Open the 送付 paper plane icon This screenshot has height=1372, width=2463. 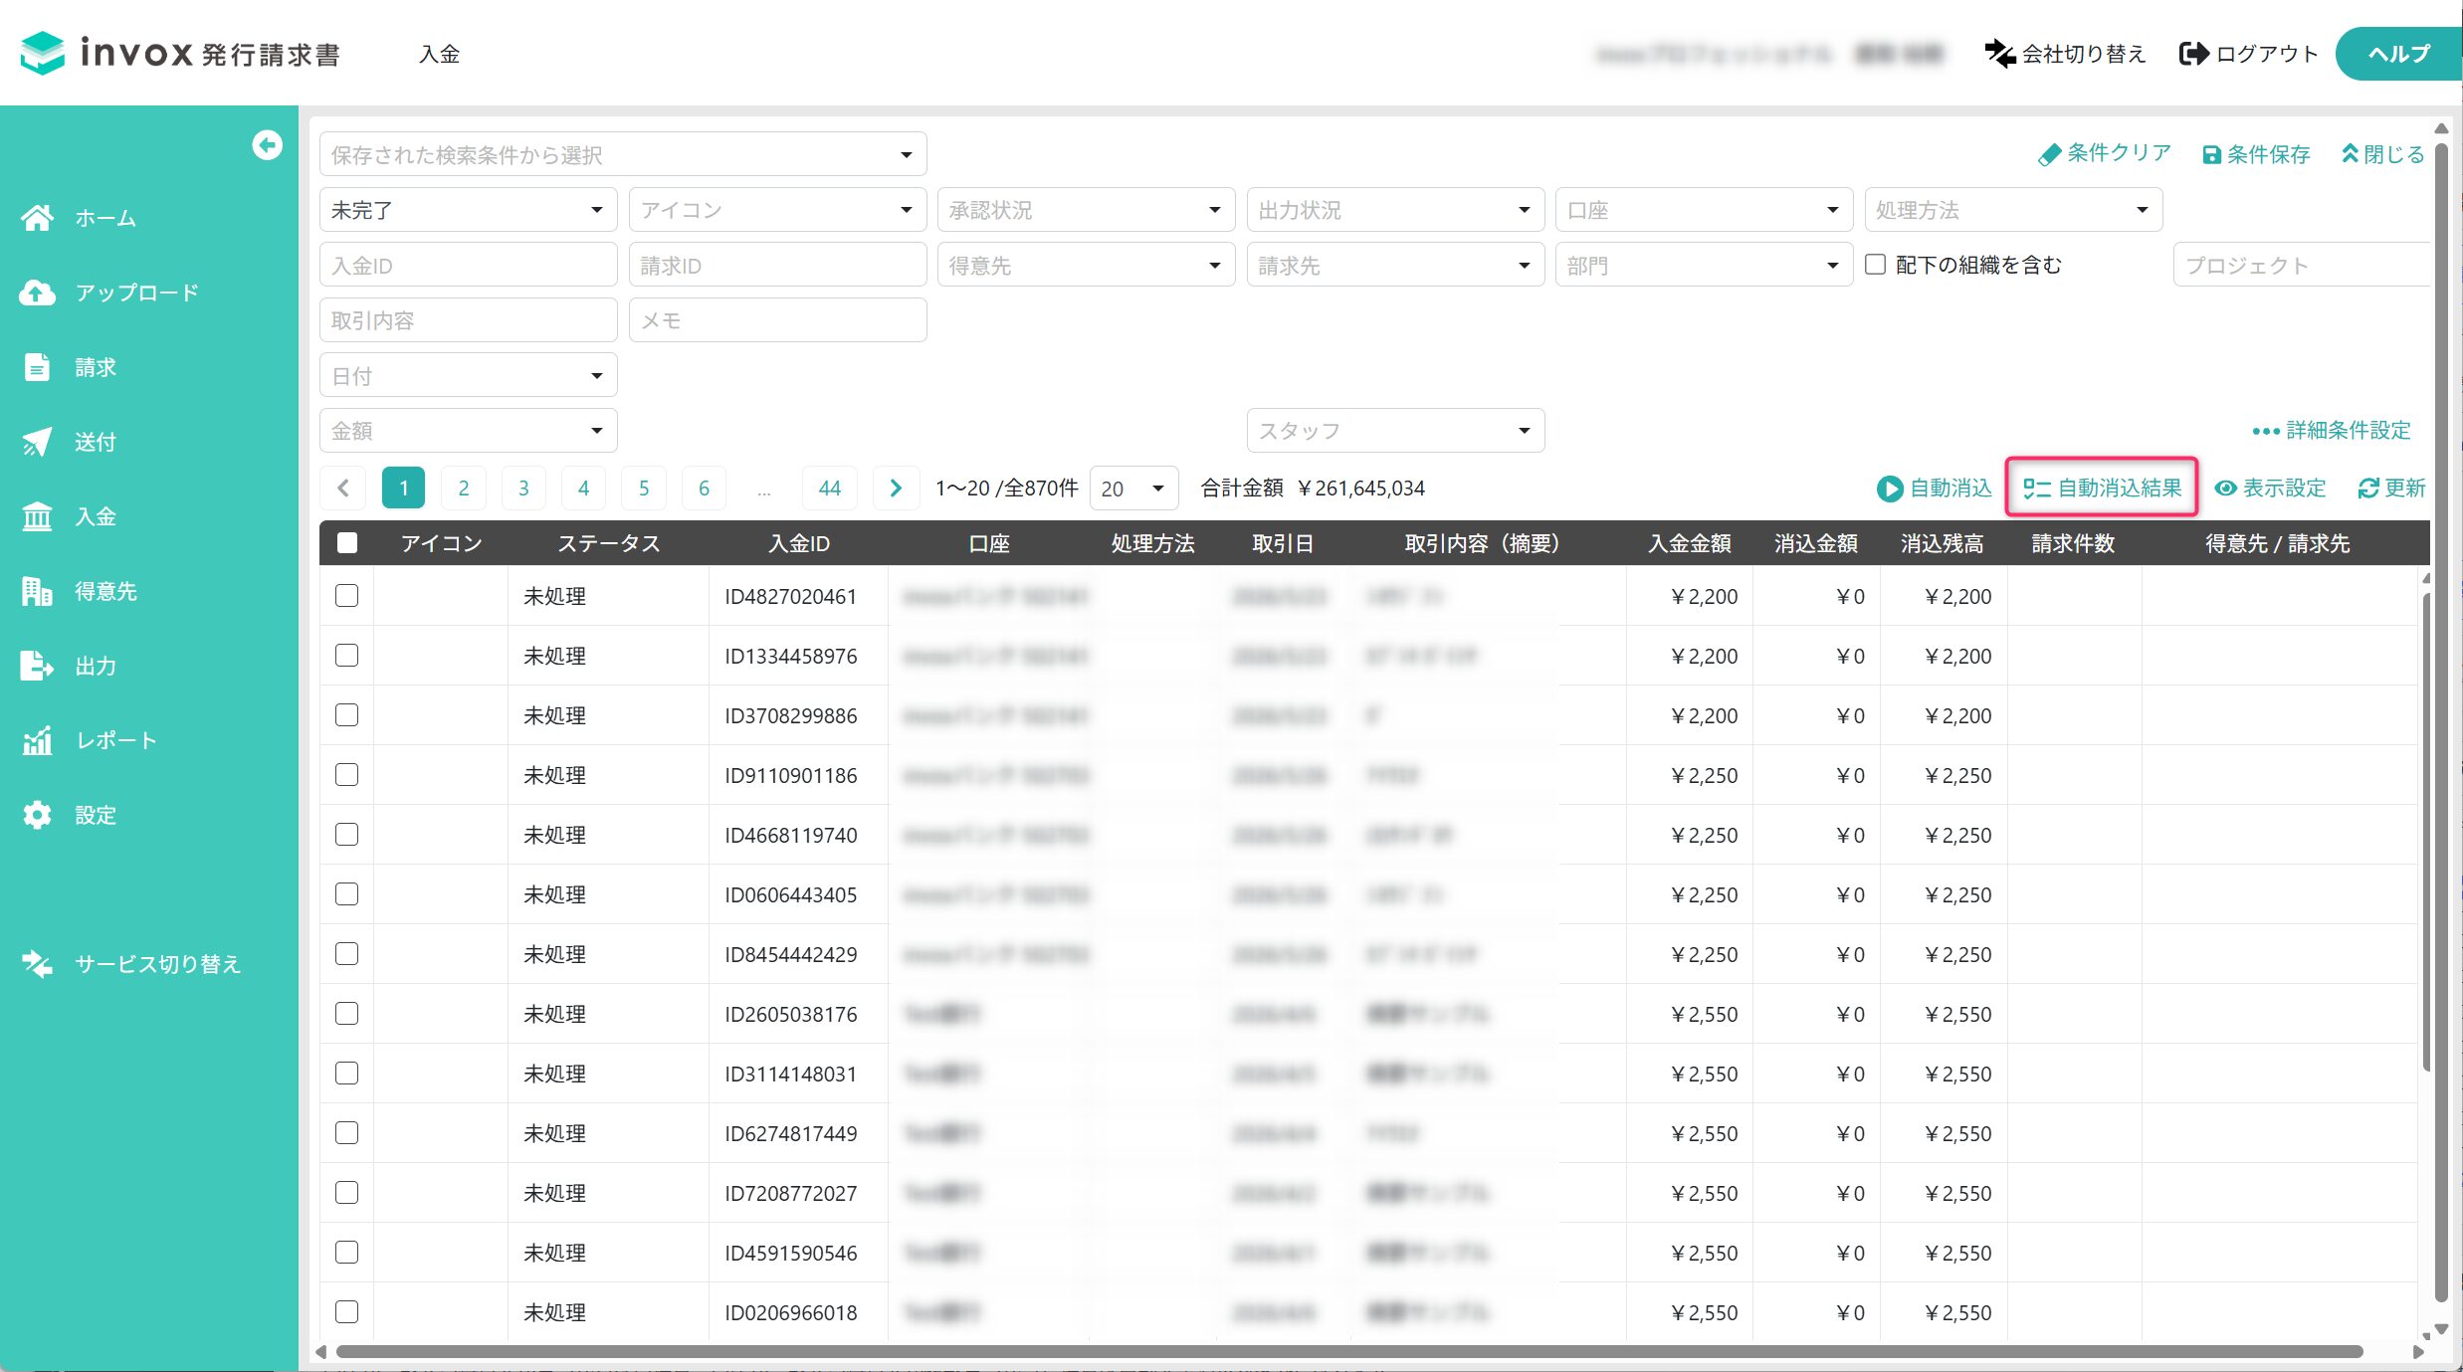click(37, 442)
